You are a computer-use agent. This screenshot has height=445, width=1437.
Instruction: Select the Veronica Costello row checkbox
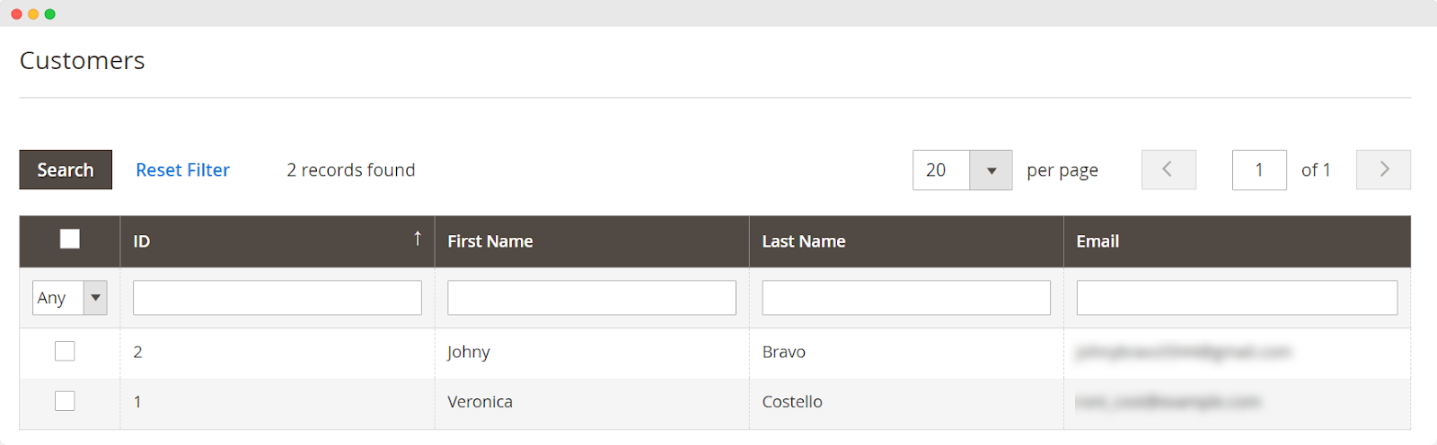(x=65, y=401)
